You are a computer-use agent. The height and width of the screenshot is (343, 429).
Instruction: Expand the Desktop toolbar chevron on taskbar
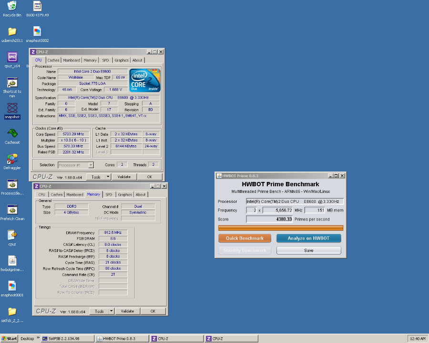(38, 338)
